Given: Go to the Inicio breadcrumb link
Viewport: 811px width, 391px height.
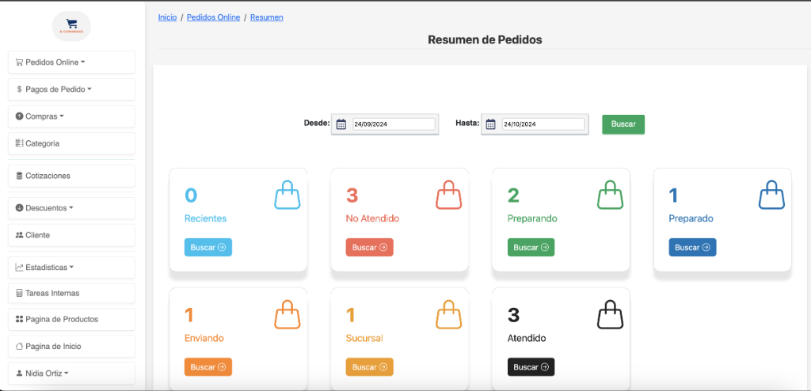Looking at the screenshot, I should pyautogui.click(x=167, y=17).
